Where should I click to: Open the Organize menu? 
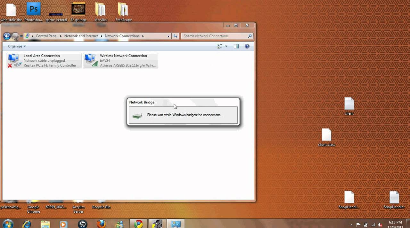pos(17,46)
